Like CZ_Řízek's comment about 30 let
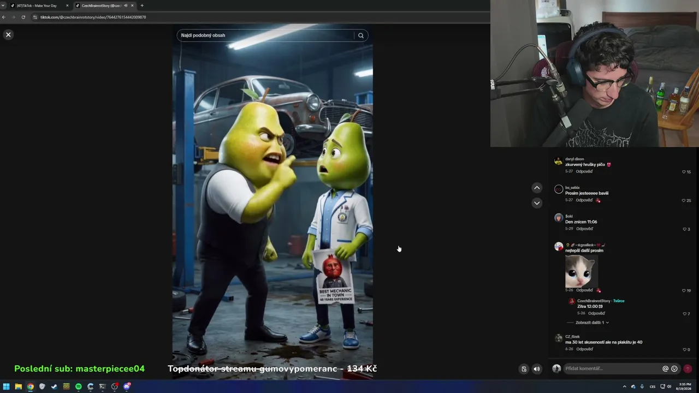The image size is (699, 393). (686, 349)
